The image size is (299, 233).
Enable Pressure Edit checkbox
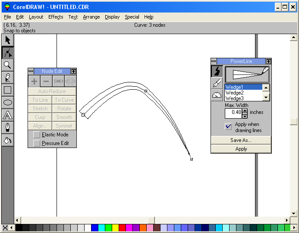[37, 143]
